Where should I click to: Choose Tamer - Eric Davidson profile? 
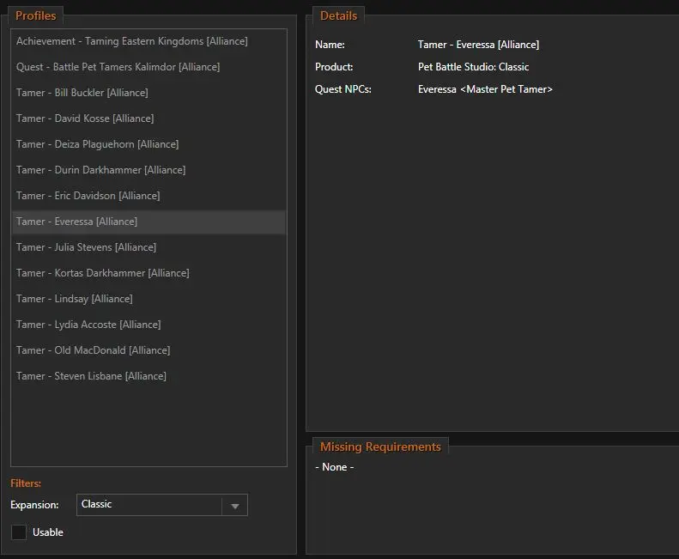tap(149, 196)
